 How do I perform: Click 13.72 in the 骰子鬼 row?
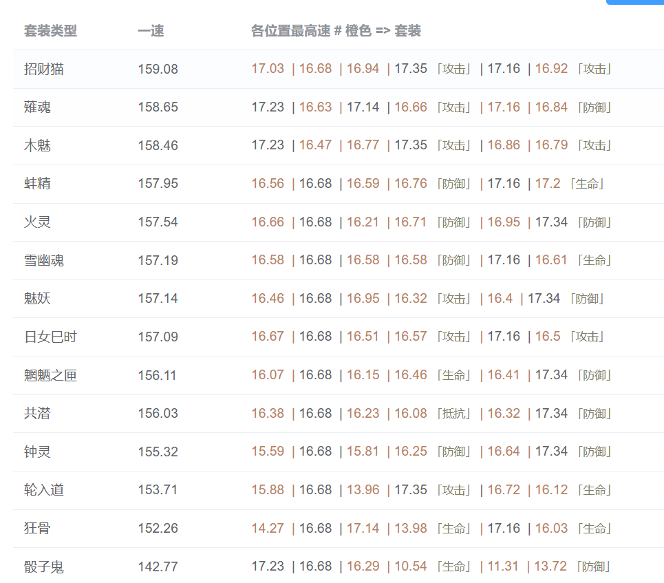tap(550, 566)
